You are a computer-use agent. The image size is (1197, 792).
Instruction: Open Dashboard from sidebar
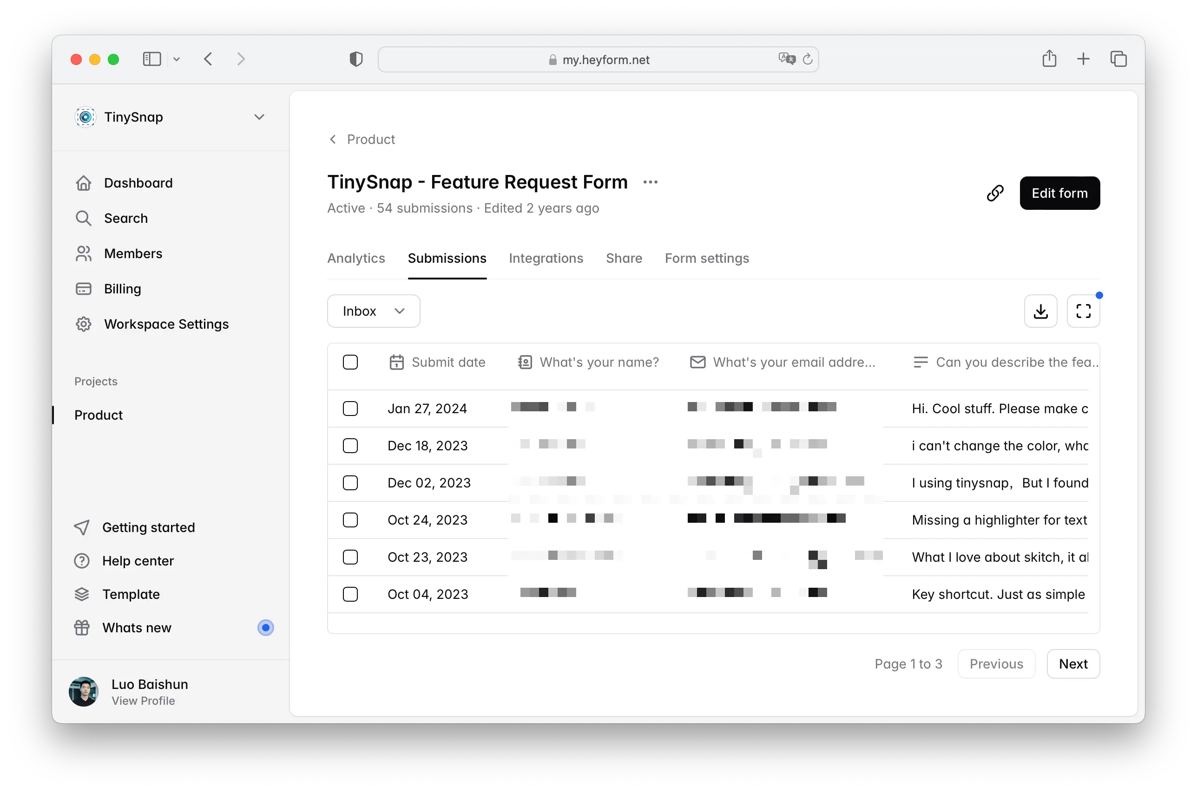138,183
